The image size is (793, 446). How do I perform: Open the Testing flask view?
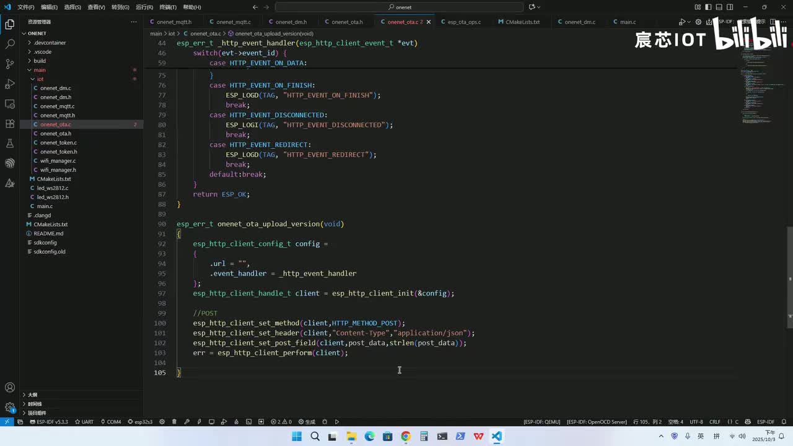point(10,144)
